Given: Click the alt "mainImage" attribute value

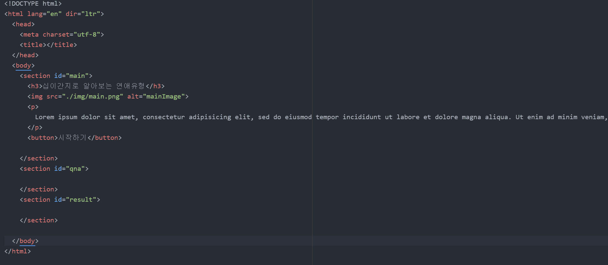Looking at the screenshot, I should click(x=164, y=97).
